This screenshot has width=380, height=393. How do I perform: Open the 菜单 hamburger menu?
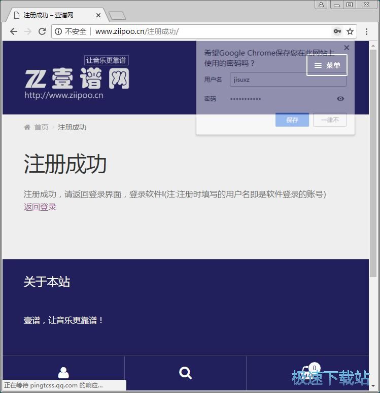point(327,65)
